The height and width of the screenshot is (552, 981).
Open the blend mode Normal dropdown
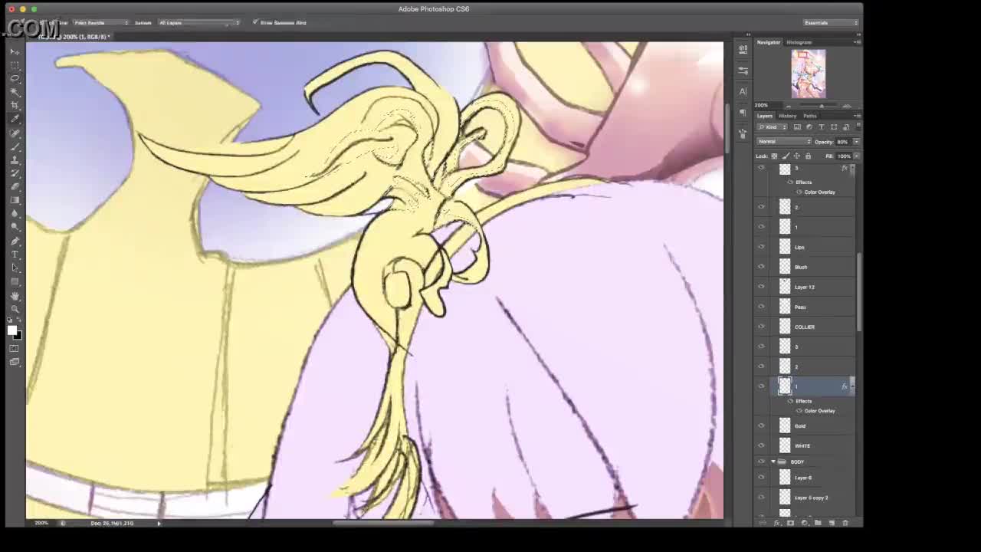[783, 142]
